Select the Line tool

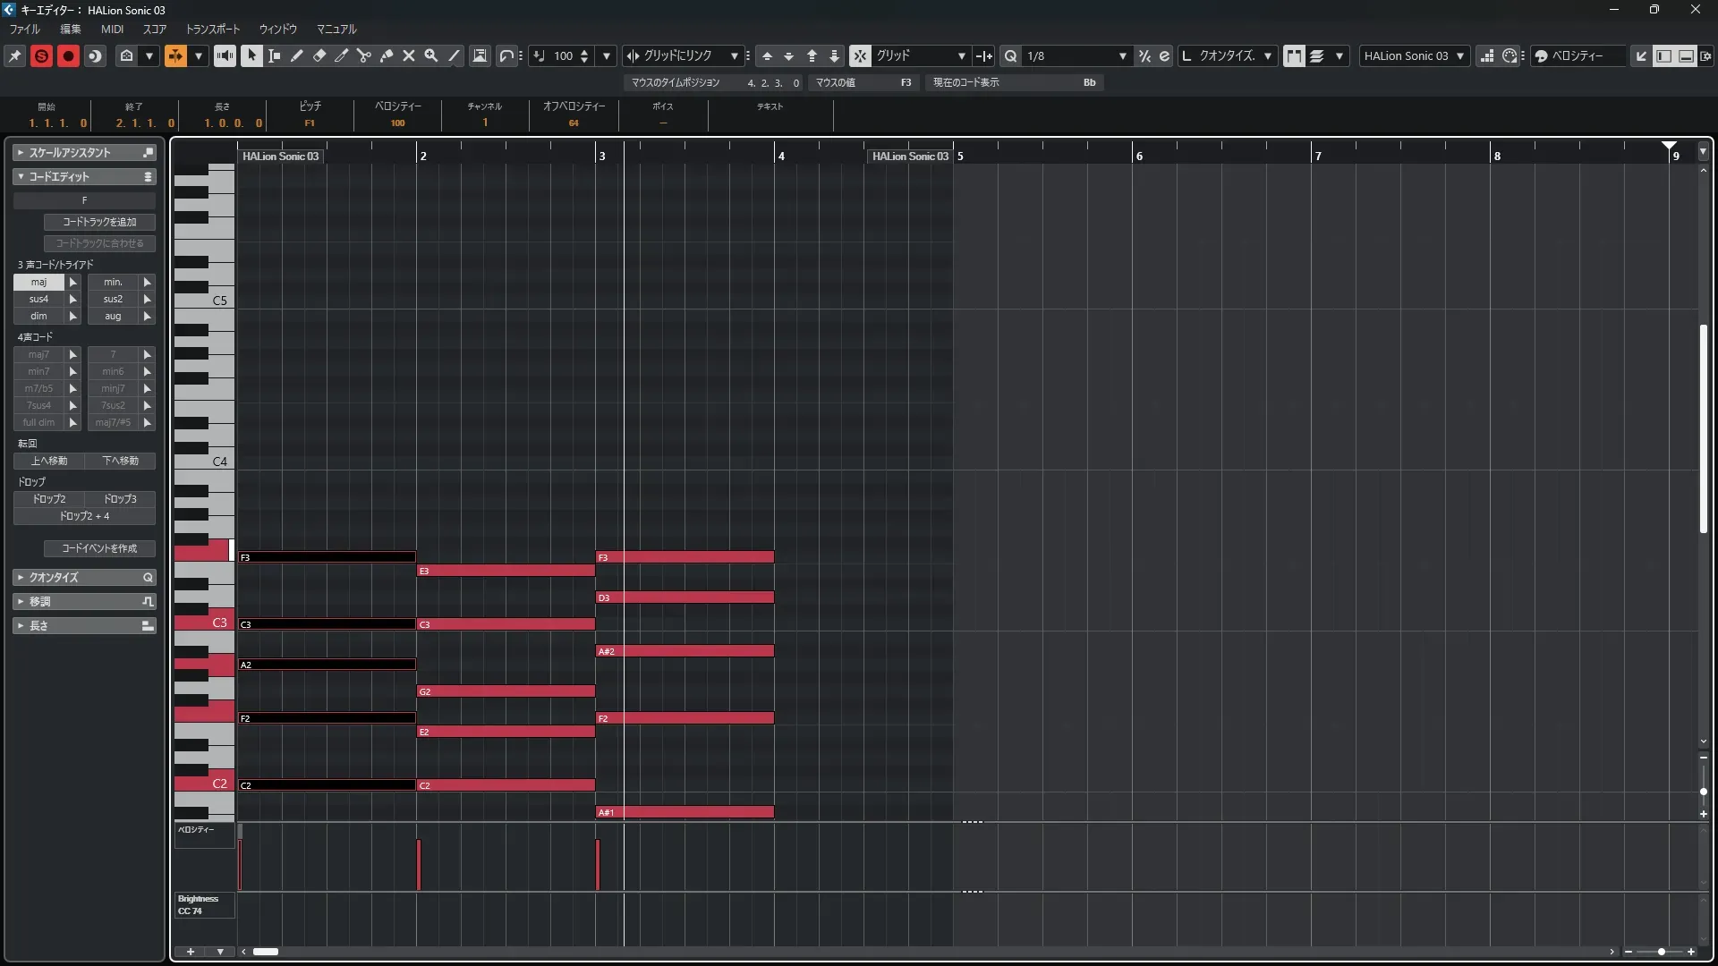point(455,55)
